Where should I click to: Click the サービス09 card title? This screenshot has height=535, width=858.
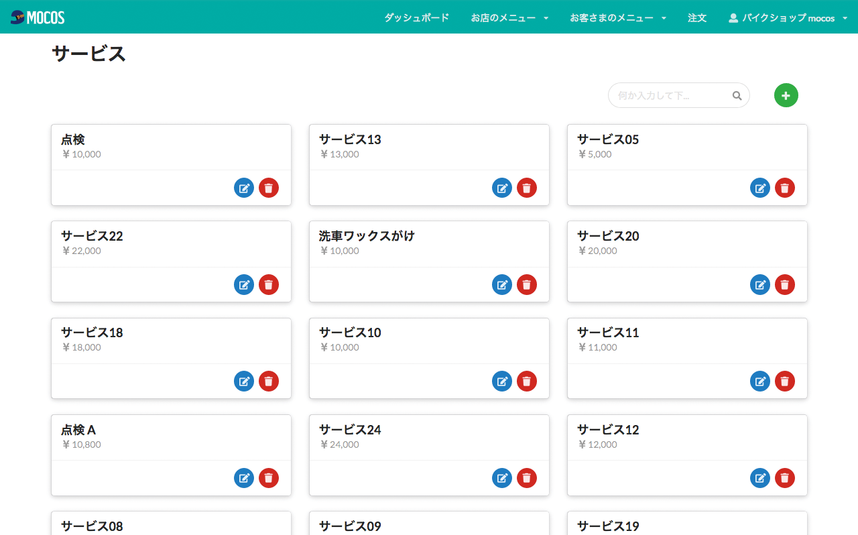pos(350,526)
